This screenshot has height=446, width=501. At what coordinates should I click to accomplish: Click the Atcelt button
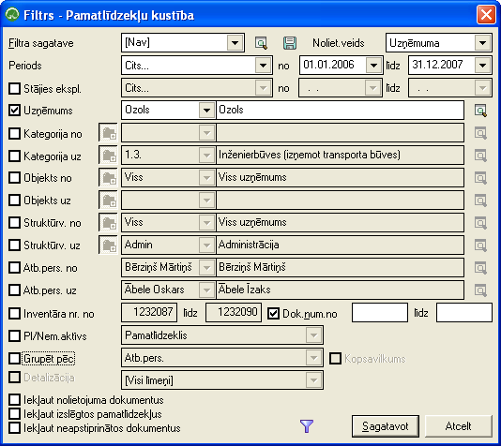pyautogui.click(x=459, y=426)
